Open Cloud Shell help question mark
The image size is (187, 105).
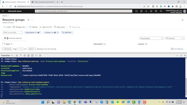[21, 55]
